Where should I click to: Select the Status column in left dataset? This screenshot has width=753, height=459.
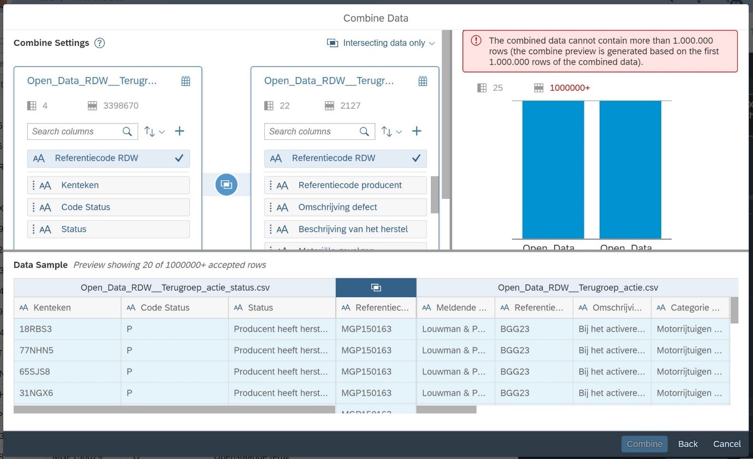pyautogui.click(x=109, y=229)
